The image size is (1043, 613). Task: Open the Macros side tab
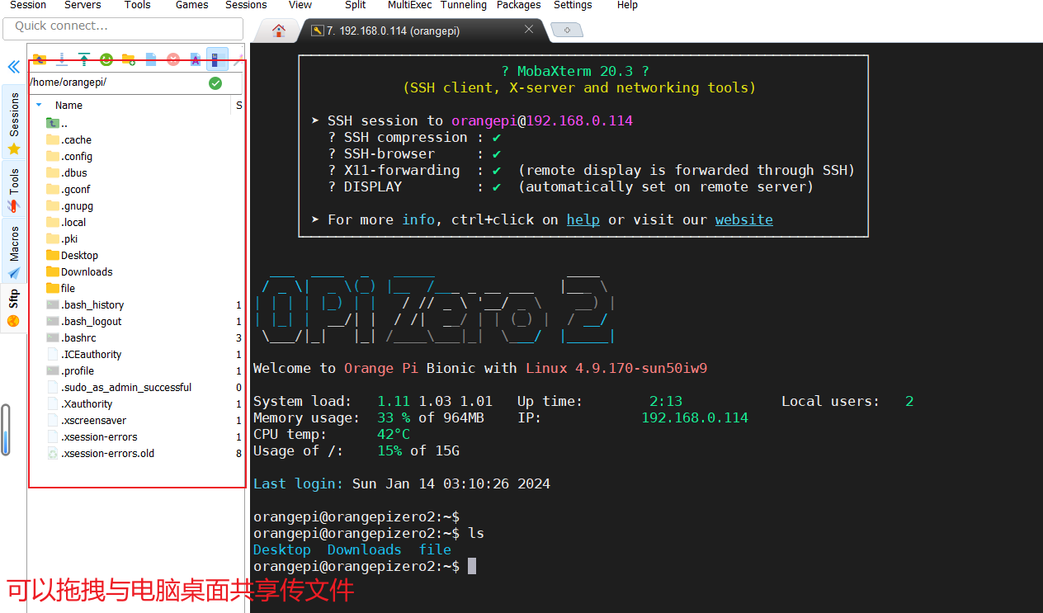(14, 252)
